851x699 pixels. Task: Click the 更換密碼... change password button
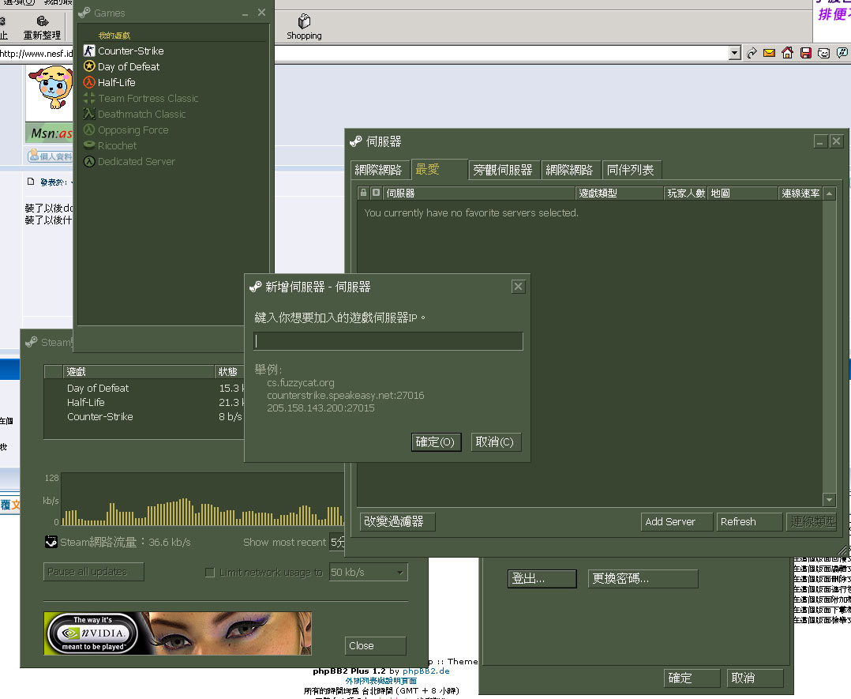643,578
